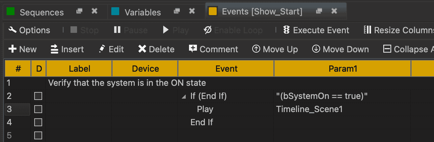Viewport: 434px width, 142px height.
Task: Toggle disable checkbox for Play row
Action: point(38,109)
